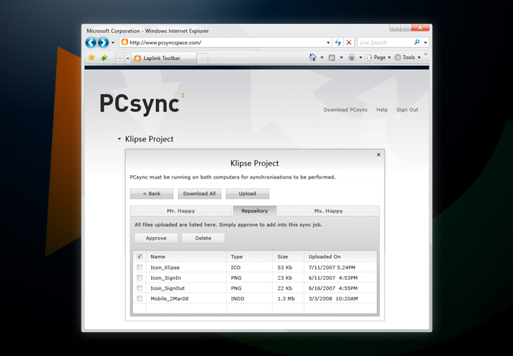Click the Live Search input field
The width and height of the screenshot is (513, 356).
pos(385,43)
